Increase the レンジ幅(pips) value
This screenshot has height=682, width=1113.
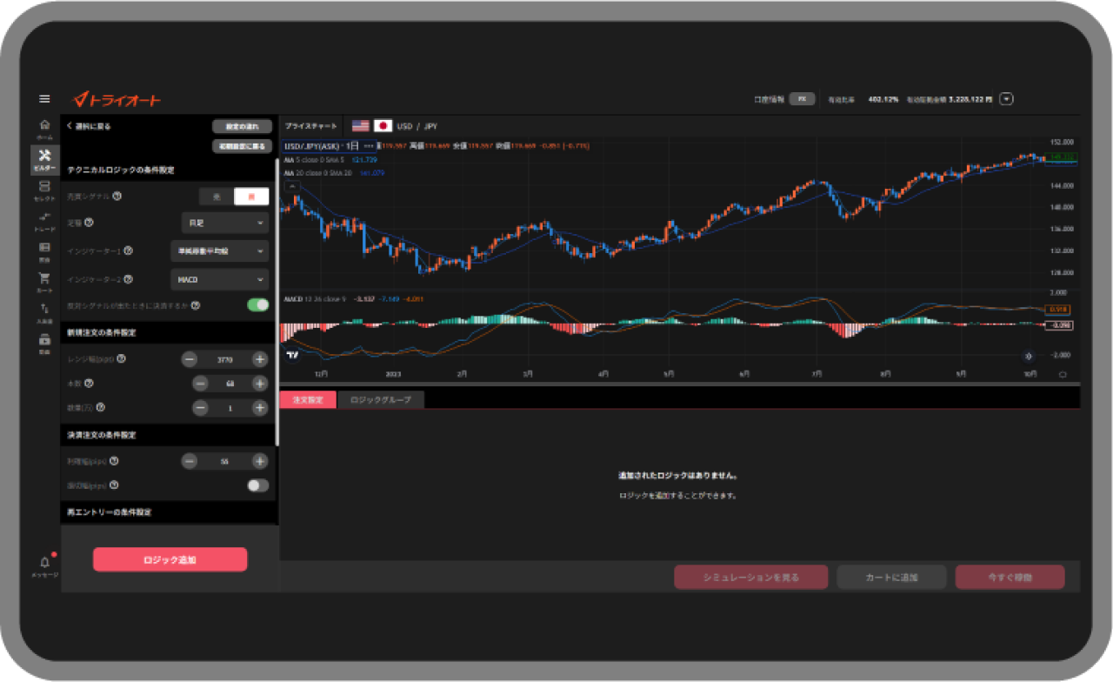click(259, 359)
